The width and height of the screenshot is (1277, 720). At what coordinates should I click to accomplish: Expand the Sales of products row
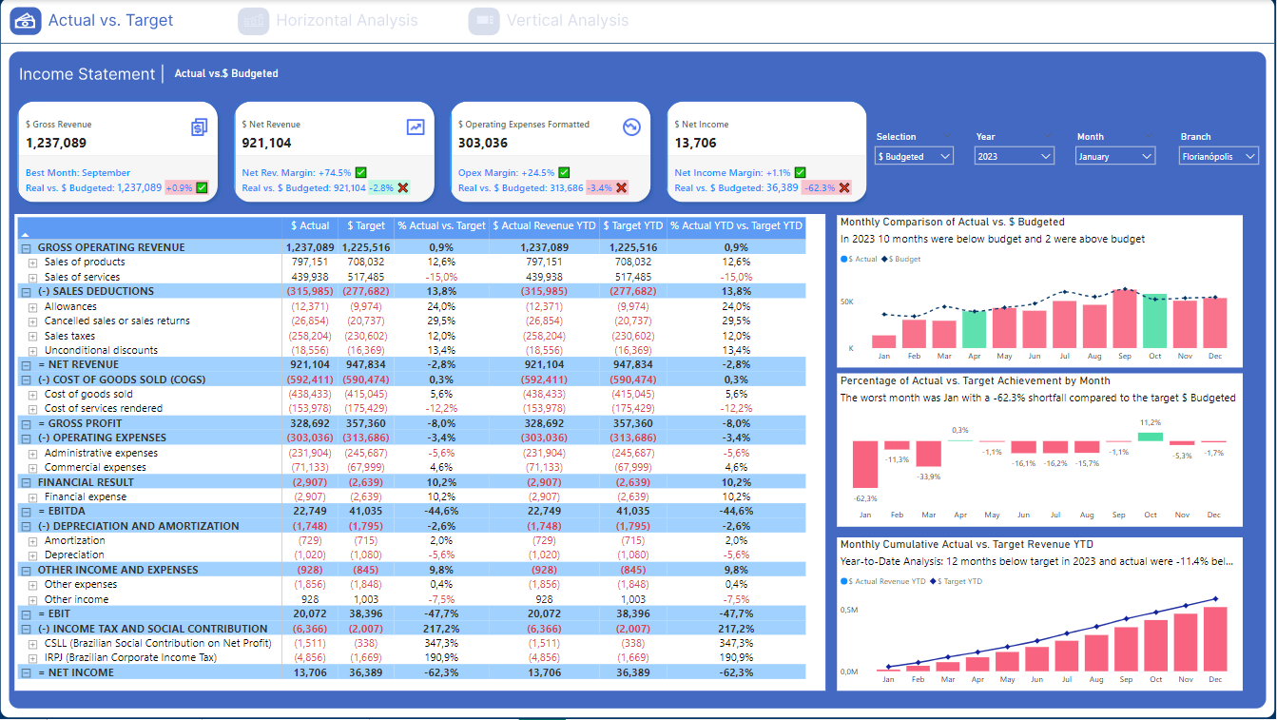tap(32, 263)
